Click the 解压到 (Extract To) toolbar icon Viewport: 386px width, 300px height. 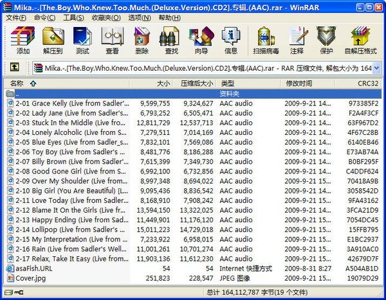point(53,37)
